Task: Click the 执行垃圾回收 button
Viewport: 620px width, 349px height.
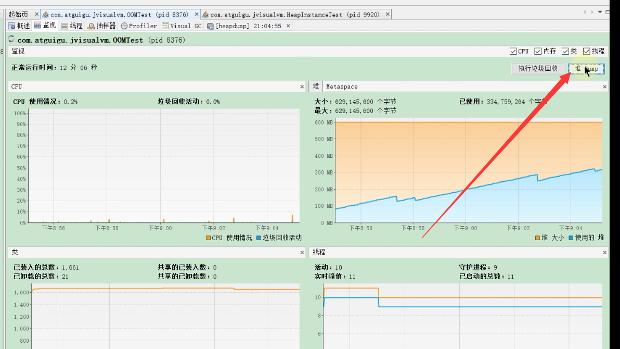Action: (538, 69)
